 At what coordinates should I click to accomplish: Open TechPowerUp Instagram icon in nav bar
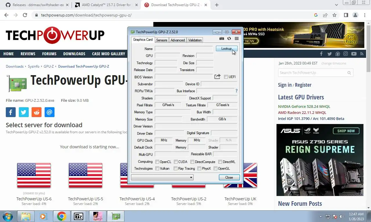click(x=346, y=54)
